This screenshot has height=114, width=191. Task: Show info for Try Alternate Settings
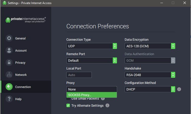[x=107, y=105]
